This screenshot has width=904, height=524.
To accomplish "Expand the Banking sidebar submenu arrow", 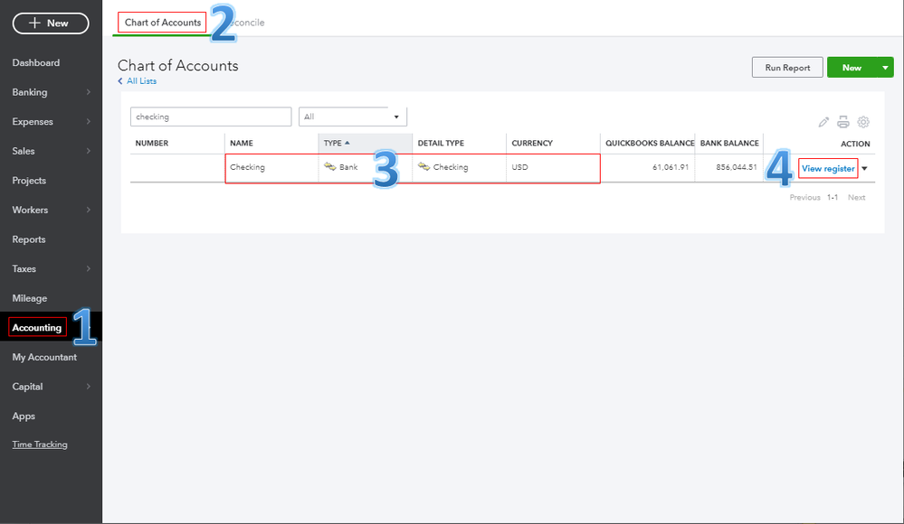I will tap(88, 92).
